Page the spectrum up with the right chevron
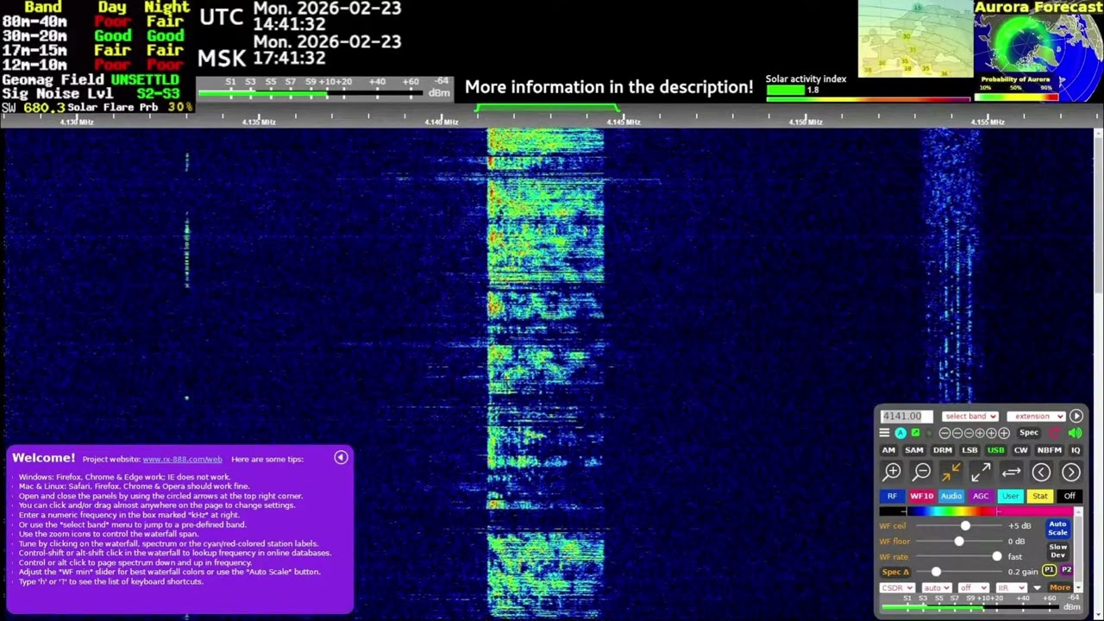 point(1071,472)
